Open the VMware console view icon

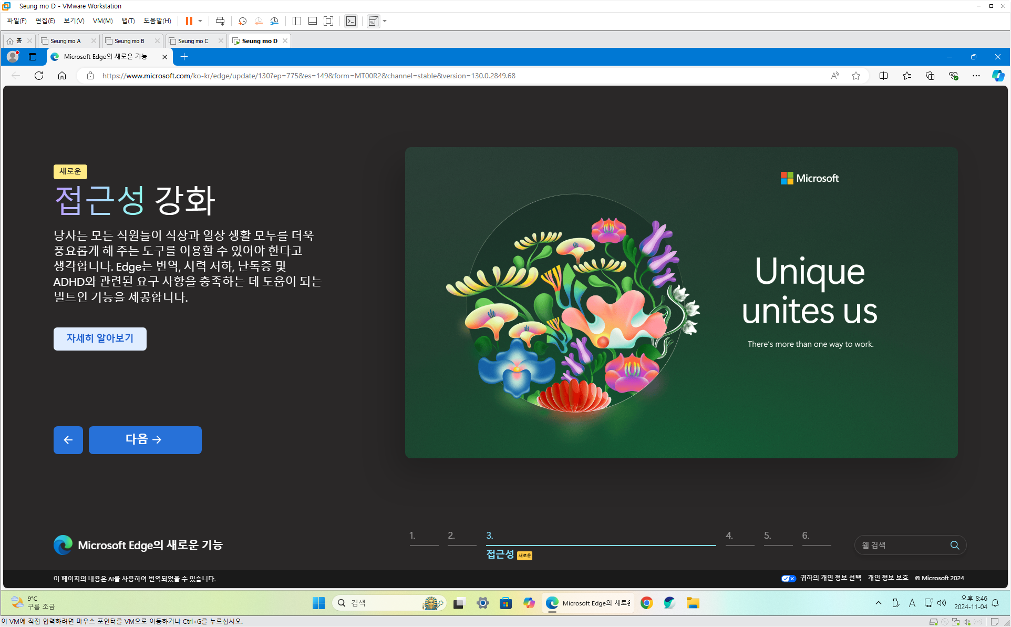click(350, 21)
